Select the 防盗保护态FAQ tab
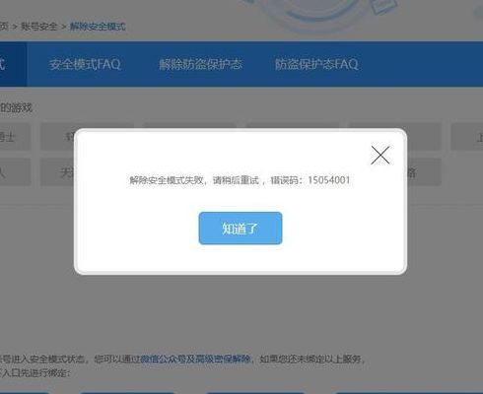483x394 pixels. pos(316,64)
